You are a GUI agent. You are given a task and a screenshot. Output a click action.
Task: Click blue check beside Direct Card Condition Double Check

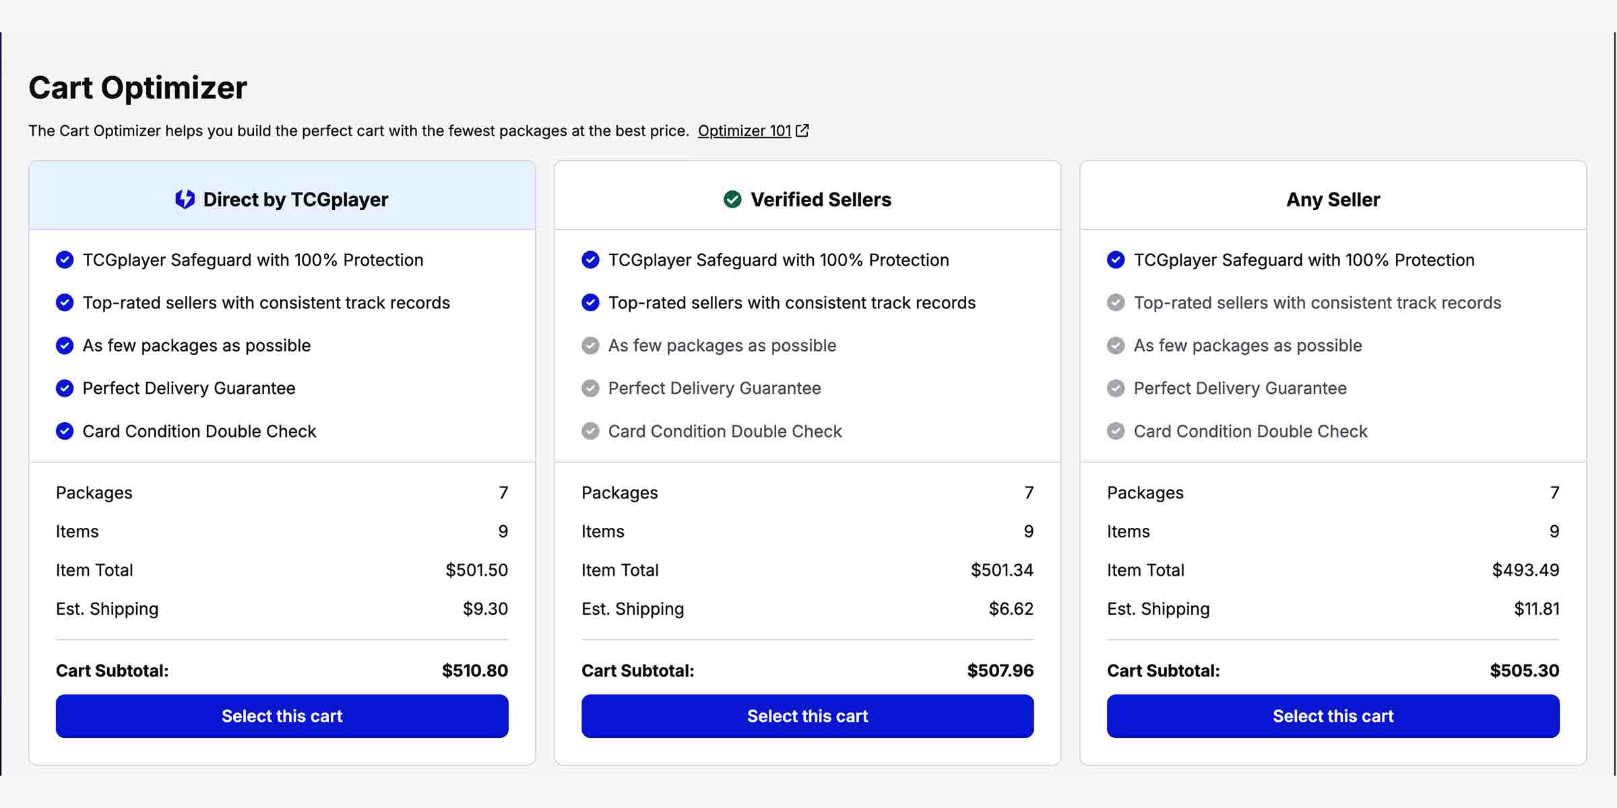click(65, 431)
